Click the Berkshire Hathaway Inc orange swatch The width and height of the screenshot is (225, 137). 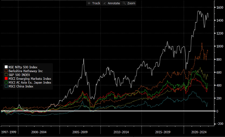[6, 71]
